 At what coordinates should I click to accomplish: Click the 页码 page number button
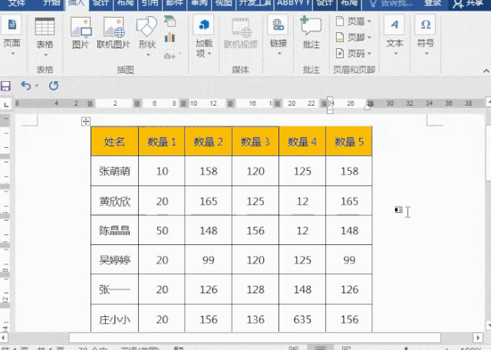(353, 54)
